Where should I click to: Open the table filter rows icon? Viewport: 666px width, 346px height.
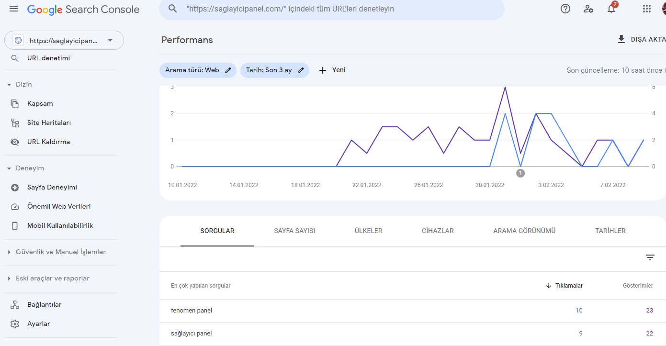[650, 257]
